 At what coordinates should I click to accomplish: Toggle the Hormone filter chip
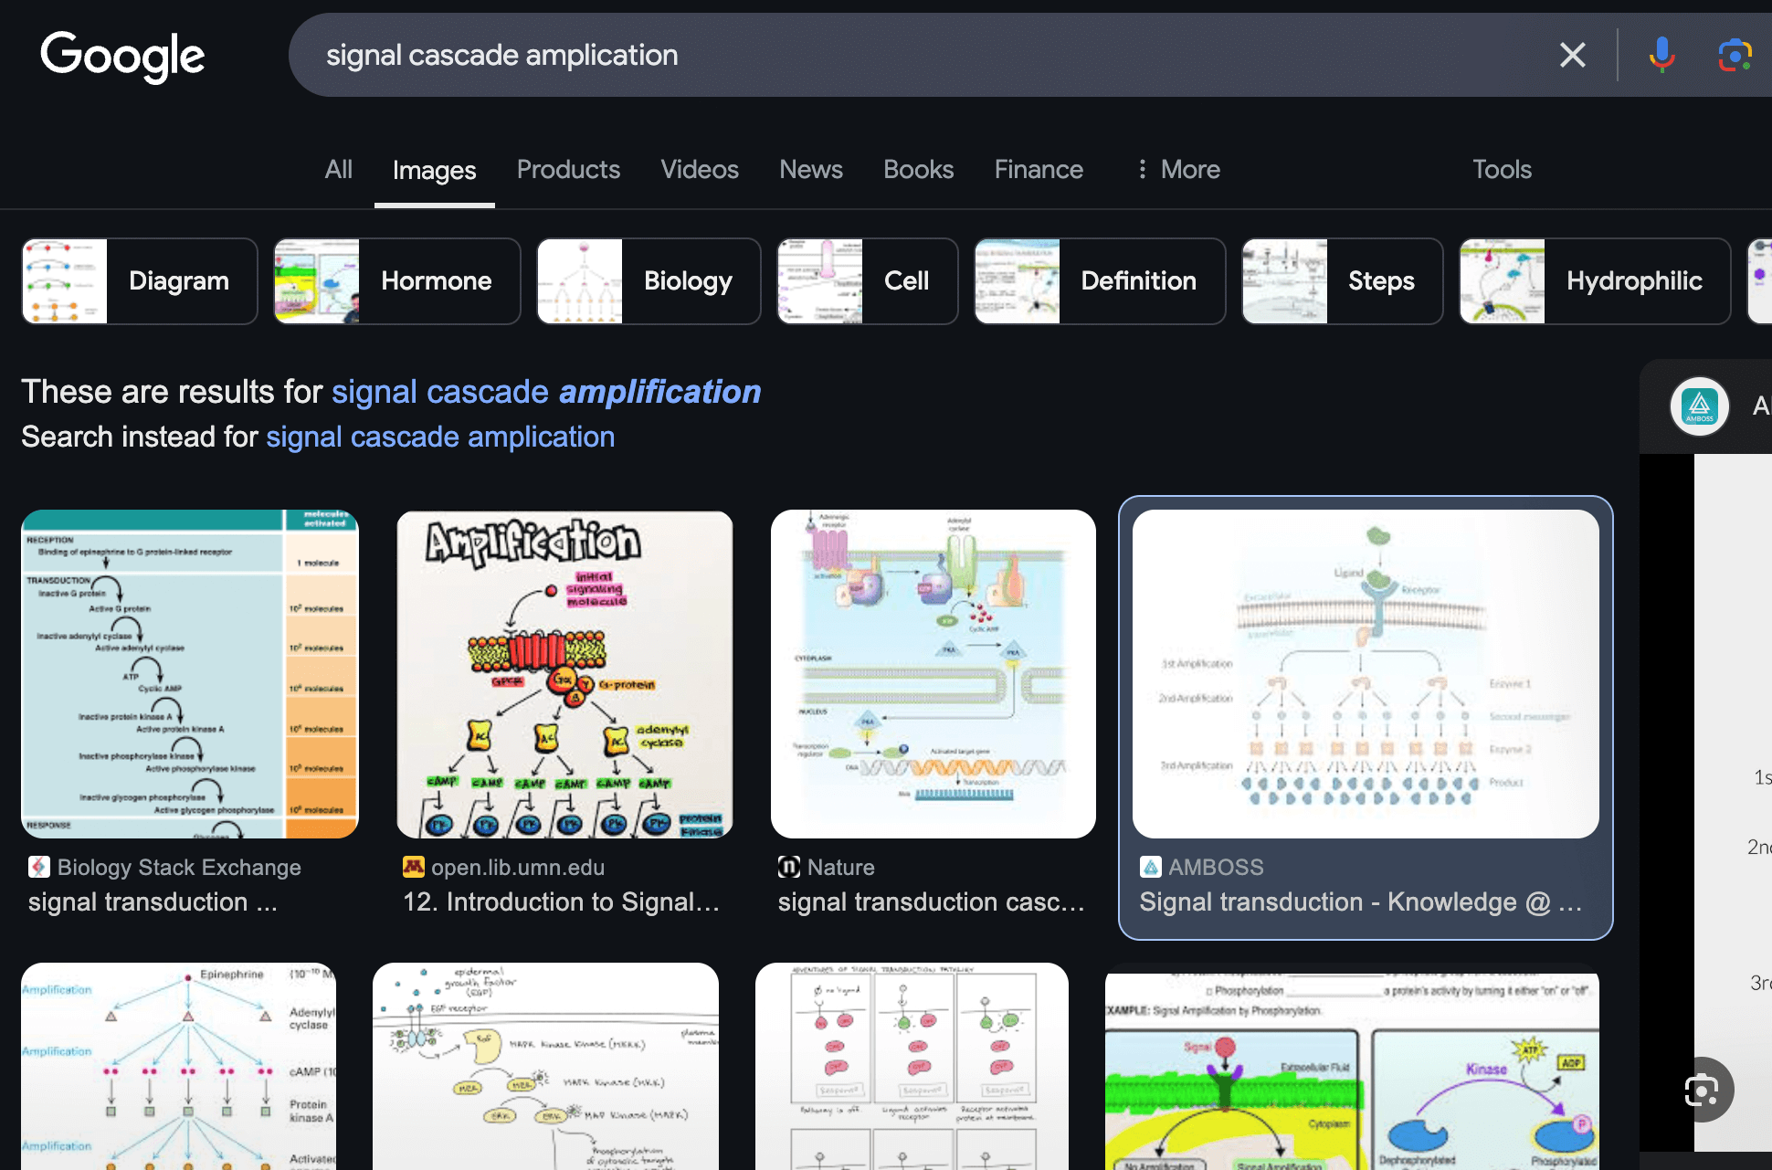396,280
